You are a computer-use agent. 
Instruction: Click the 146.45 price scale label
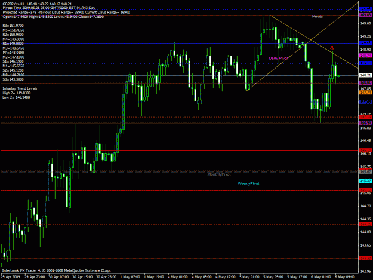[x=365, y=141]
